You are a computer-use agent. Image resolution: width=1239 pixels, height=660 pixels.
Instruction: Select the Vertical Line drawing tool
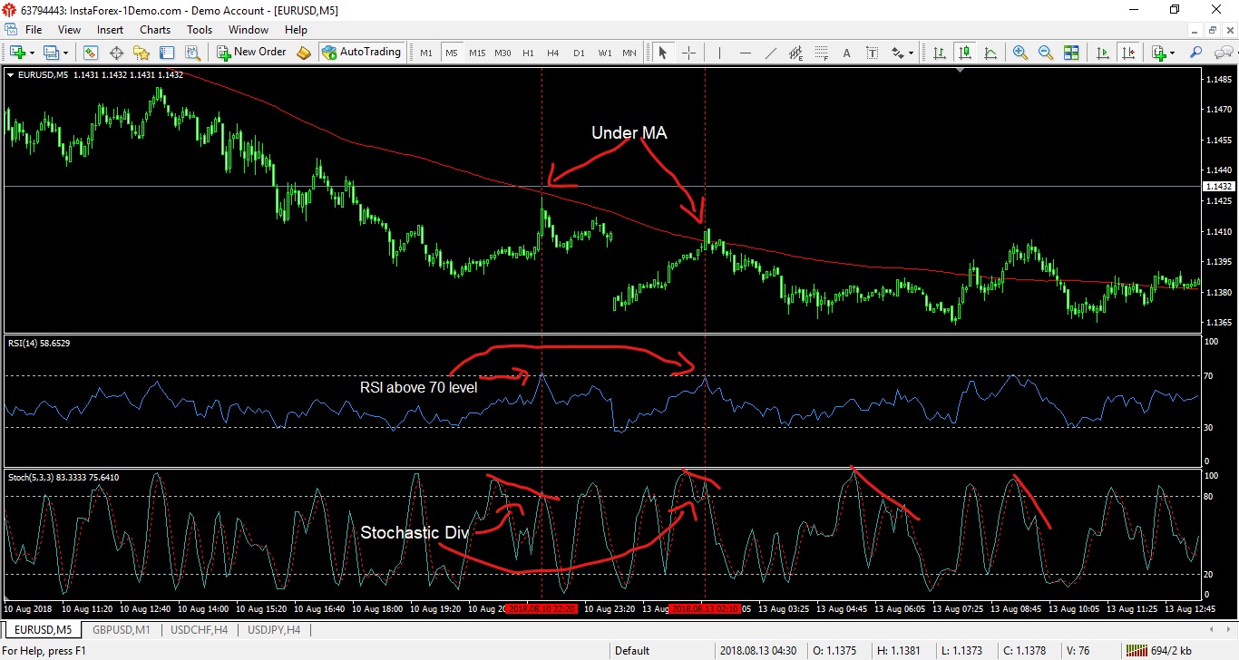point(719,53)
